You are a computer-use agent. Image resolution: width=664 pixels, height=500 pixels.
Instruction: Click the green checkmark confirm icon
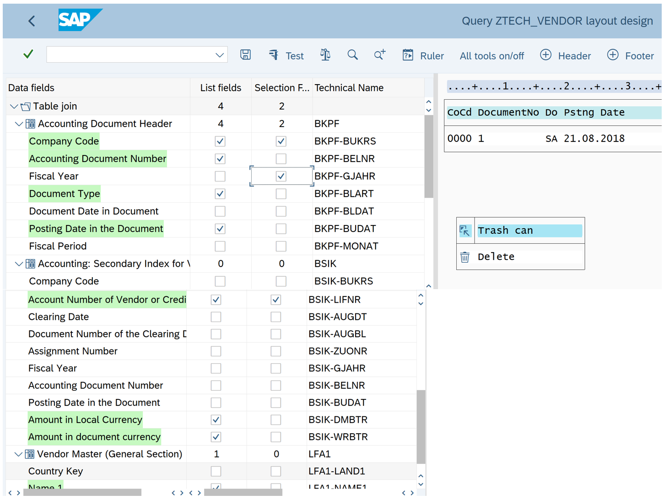coord(28,54)
